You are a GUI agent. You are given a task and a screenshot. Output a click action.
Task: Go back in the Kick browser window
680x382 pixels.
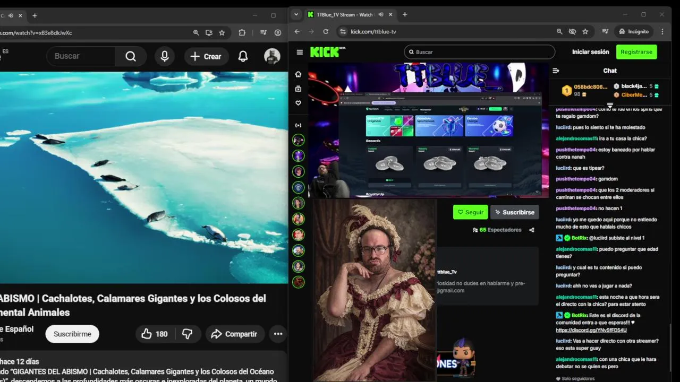pos(297,31)
